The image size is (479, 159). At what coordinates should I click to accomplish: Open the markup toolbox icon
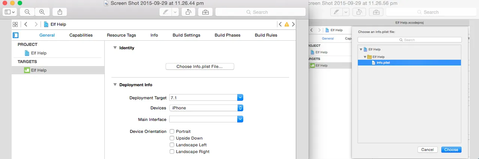point(206,12)
